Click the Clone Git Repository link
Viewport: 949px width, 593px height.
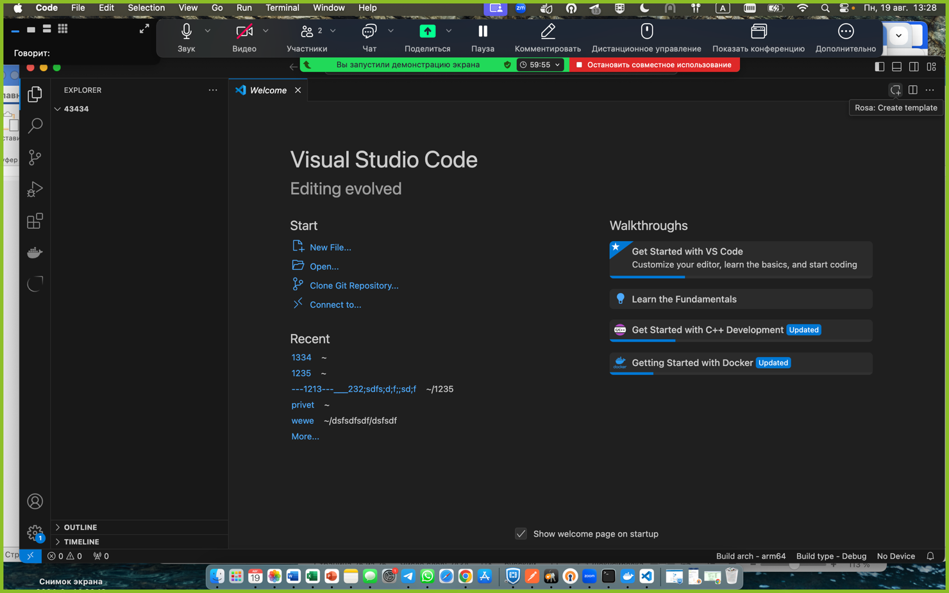[354, 286]
